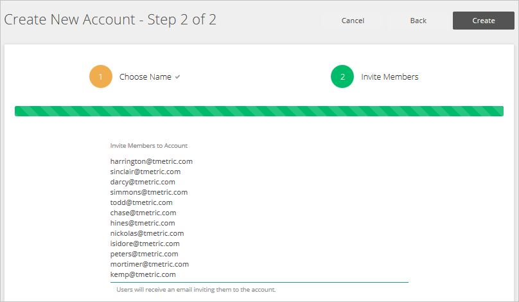519x302 pixels.
Task: Click the Create button
Action: (483, 21)
